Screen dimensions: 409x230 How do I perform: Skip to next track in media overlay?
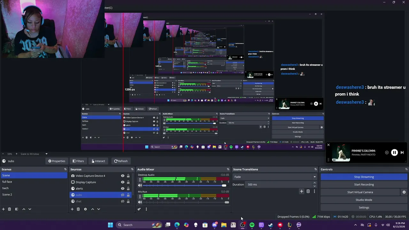click(402, 153)
